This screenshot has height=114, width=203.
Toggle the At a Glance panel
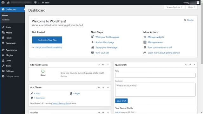coord(108,87)
